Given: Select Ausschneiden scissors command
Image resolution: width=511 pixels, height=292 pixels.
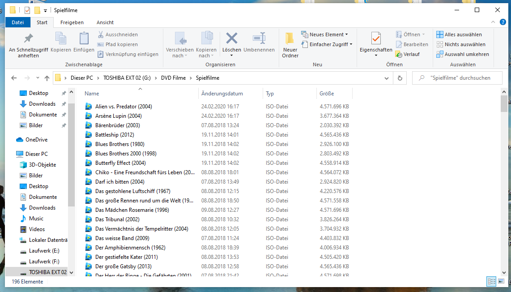Looking at the screenshot, I should (118, 34).
